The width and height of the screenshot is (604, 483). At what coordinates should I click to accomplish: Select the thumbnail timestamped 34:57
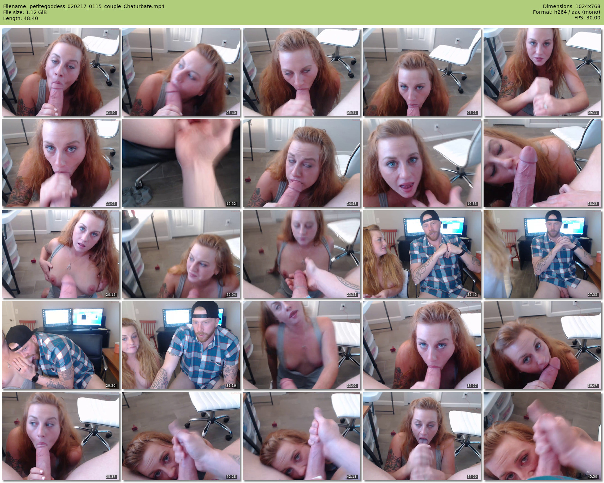[422, 345]
